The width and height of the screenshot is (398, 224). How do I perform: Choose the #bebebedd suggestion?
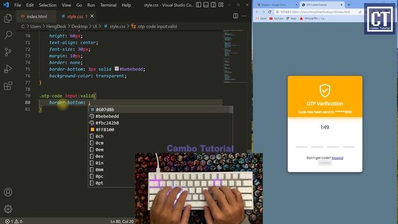[x=160, y=116]
